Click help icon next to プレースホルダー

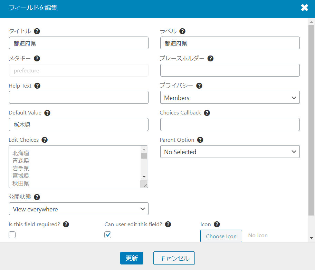[210, 59]
